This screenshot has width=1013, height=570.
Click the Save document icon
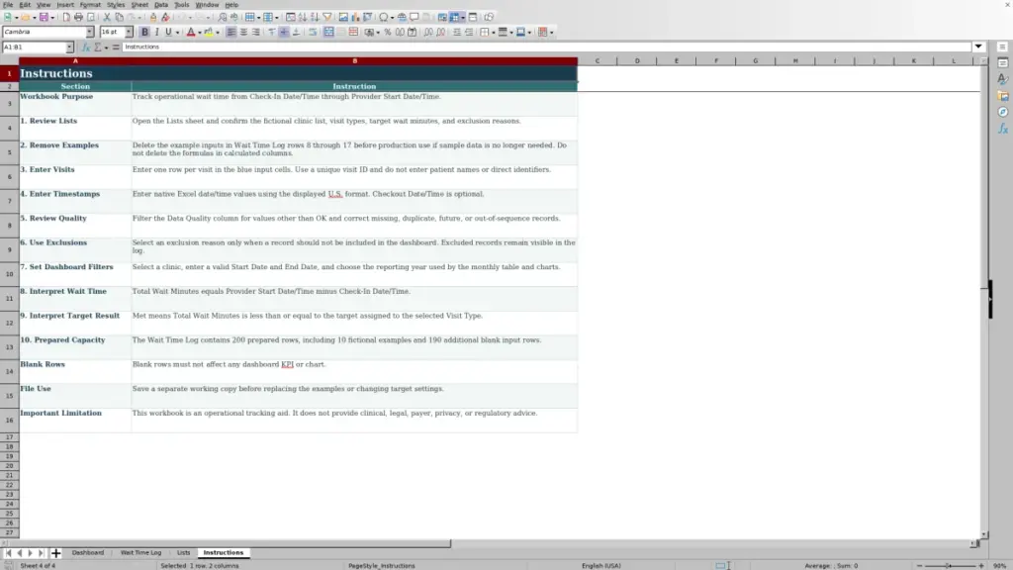tap(44, 18)
